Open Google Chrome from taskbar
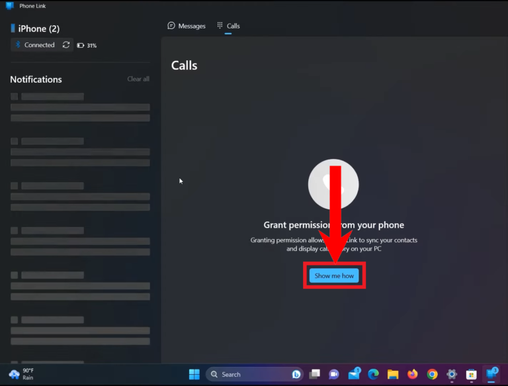508x386 pixels. [x=432, y=374]
